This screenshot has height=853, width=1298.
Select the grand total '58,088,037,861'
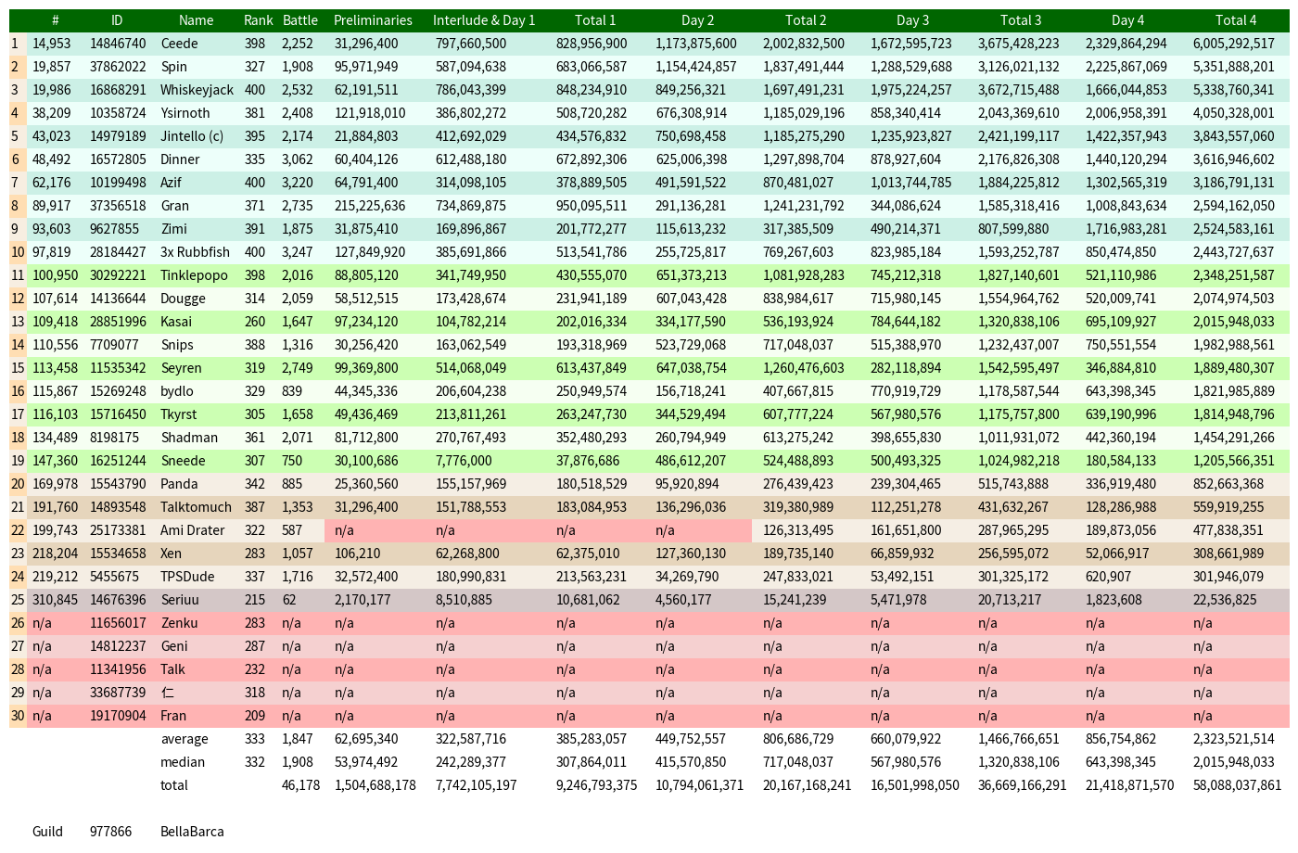pyautogui.click(x=1238, y=785)
